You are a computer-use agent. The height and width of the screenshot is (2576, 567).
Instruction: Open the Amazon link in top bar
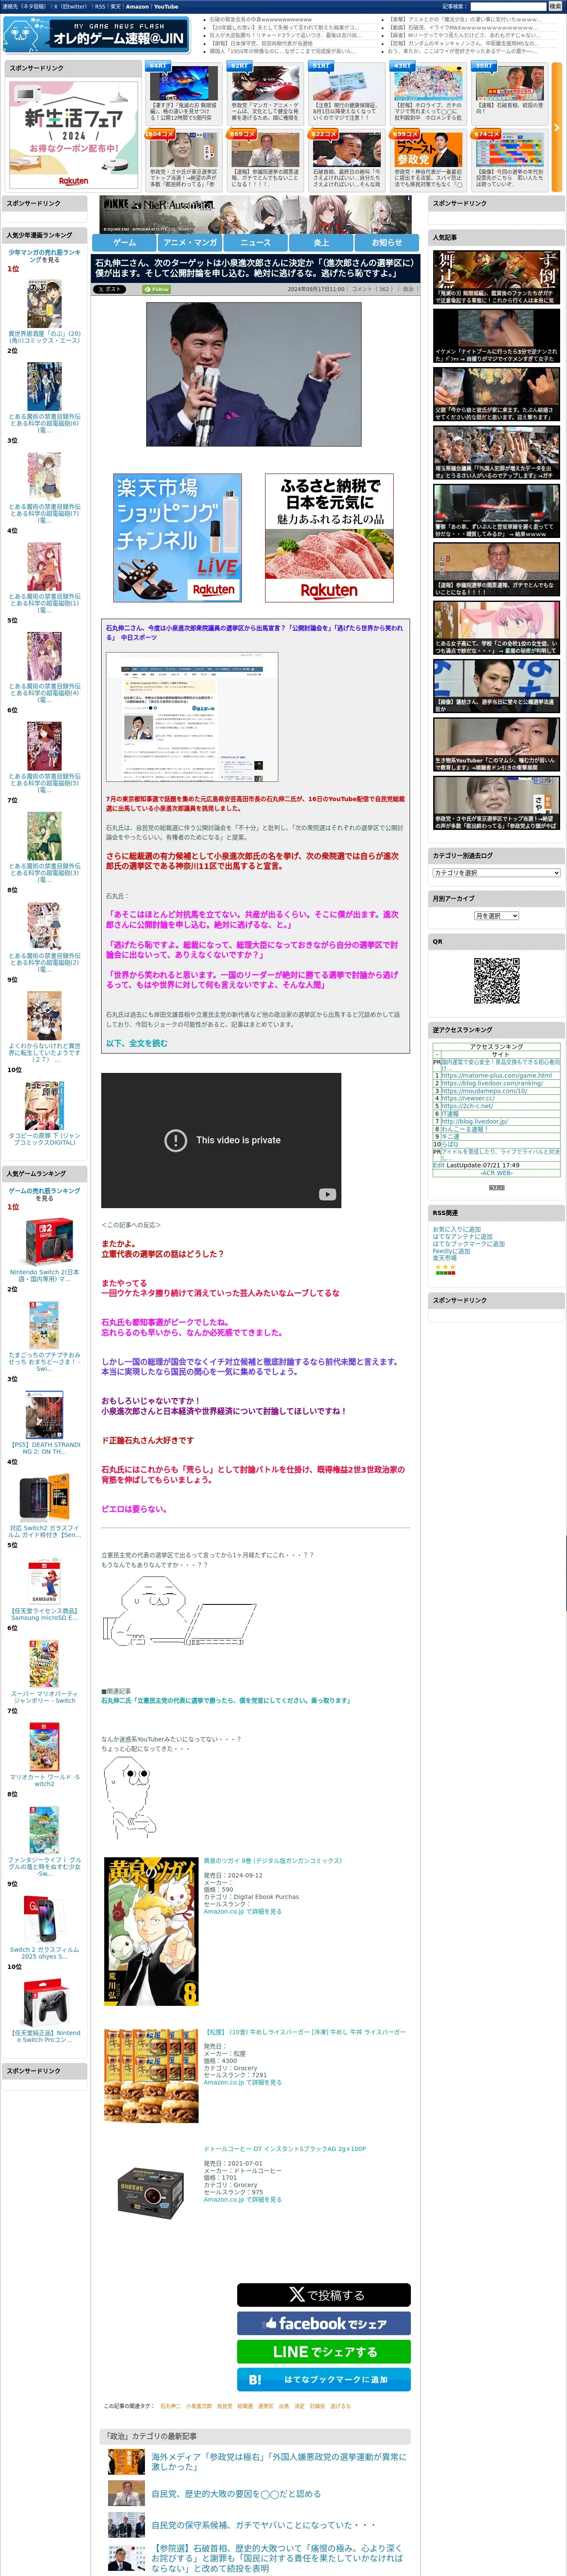coord(137,6)
